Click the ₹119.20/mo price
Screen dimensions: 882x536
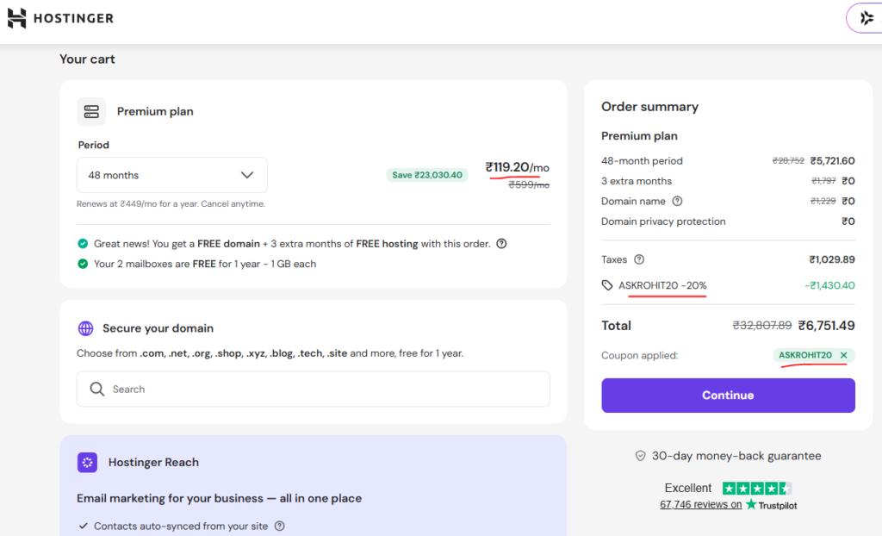click(x=518, y=167)
